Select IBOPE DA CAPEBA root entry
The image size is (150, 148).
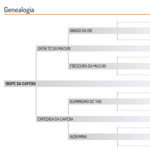(77, 84)
